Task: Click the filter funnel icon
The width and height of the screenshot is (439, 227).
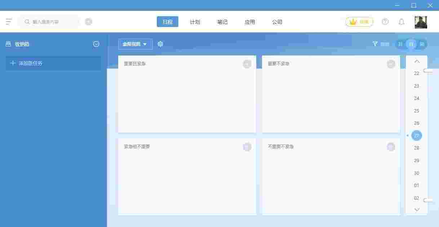Action: pyautogui.click(x=375, y=44)
